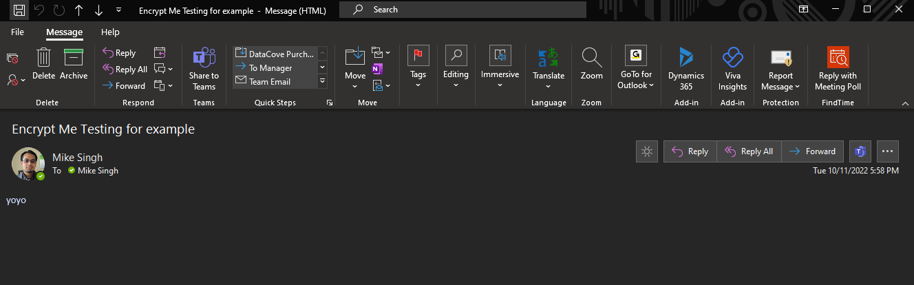The image size is (914, 285).
Task: Open Viva Insights add-in
Action: (732, 59)
